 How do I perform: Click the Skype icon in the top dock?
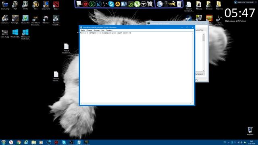point(111,4)
